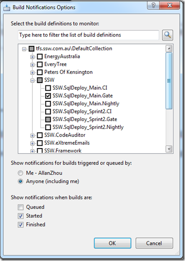Select the SSW.eXtremeEmails label
Viewport: 185px width, 261px height.
coord(67,143)
